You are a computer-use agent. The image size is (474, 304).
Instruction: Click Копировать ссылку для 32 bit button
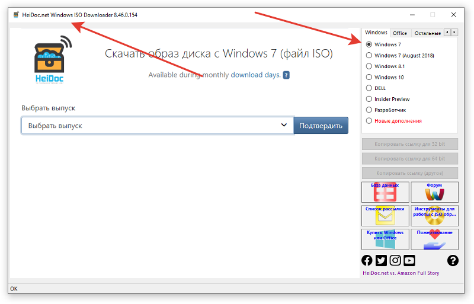(409, 144)
